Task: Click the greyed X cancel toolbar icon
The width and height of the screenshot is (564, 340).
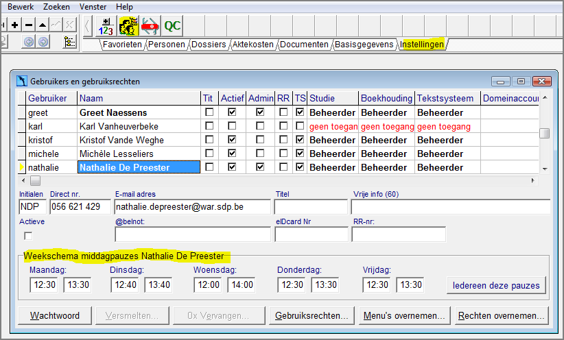Action: click(69, 25)
